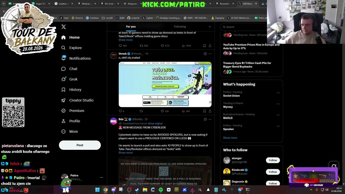Share Venek's post

[210, 111]
